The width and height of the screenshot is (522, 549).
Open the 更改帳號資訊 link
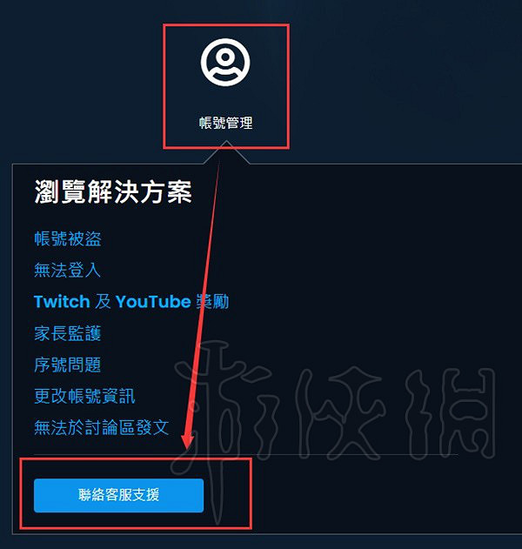84,396
